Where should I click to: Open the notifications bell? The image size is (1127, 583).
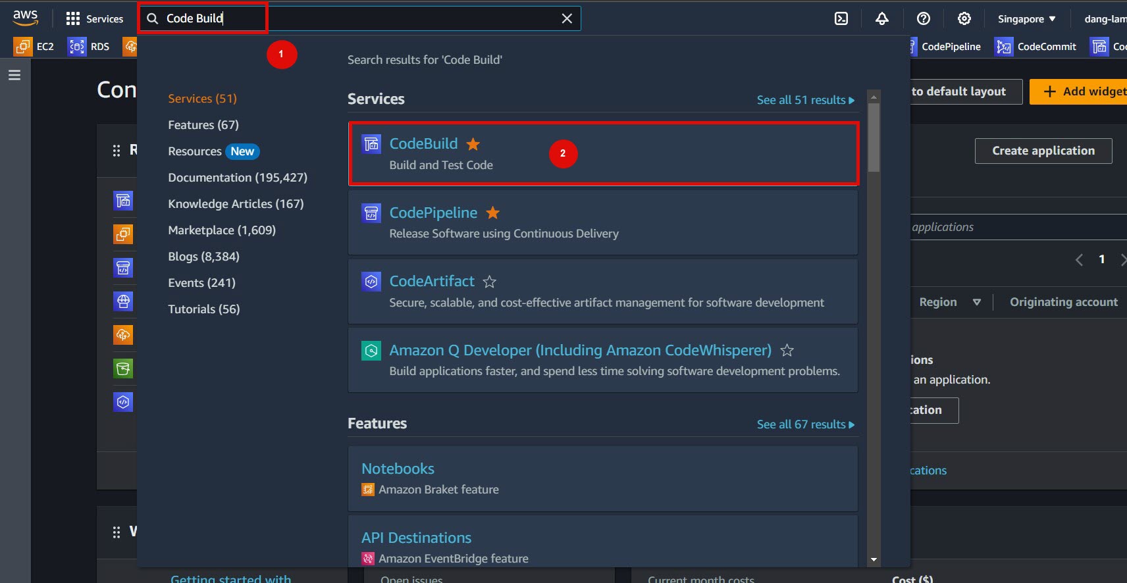tap(882, 18)
